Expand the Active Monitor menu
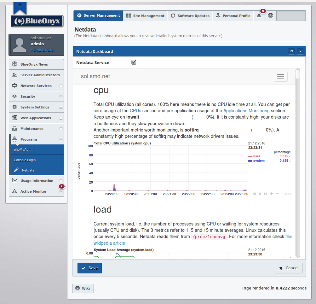The width and height of the screenshot is (316, 304). coord(61,192)
